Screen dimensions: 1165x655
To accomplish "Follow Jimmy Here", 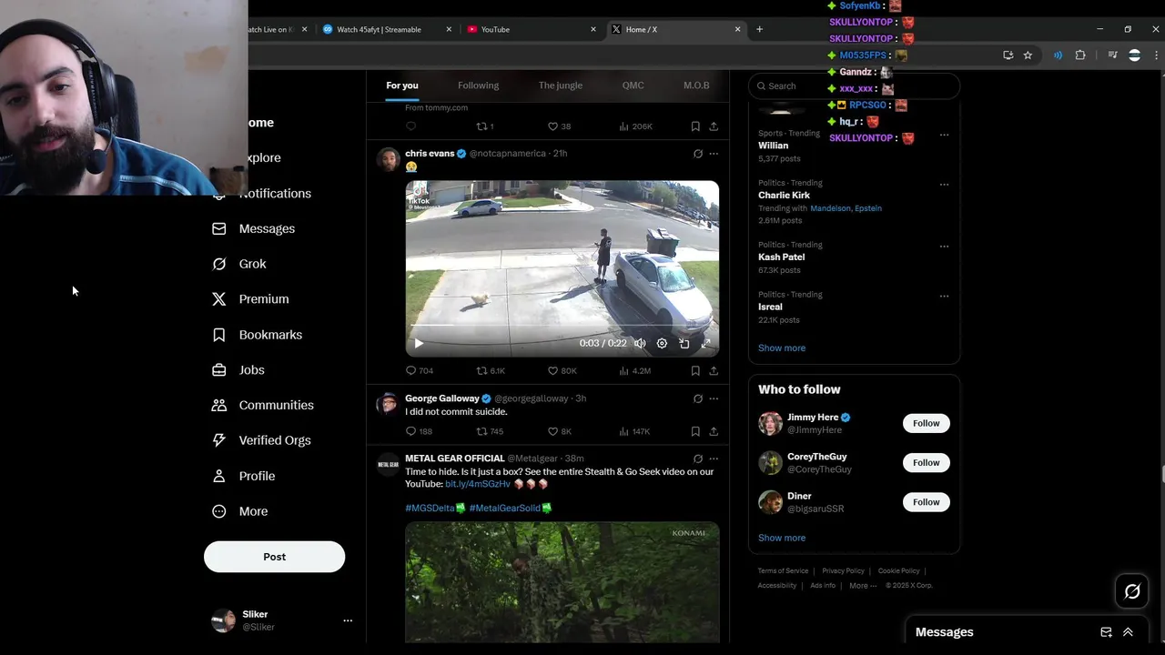I will point(926,423).
